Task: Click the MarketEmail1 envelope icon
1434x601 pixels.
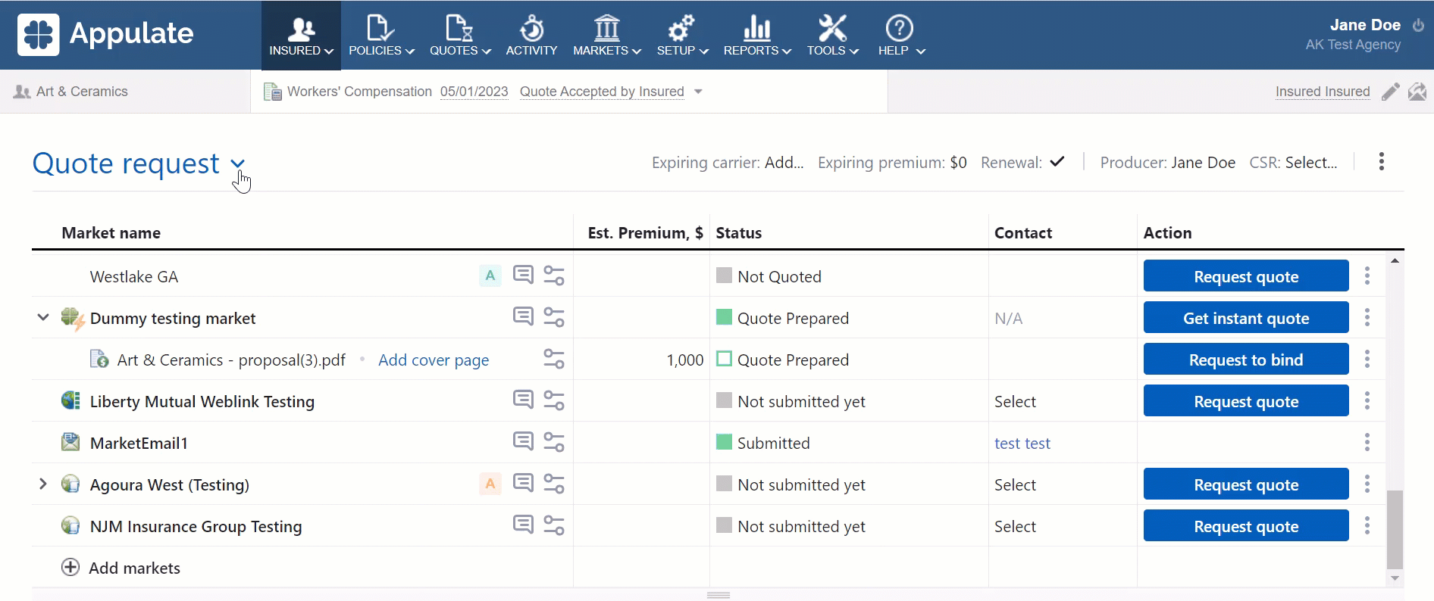Action: click(x=70, y=442)
